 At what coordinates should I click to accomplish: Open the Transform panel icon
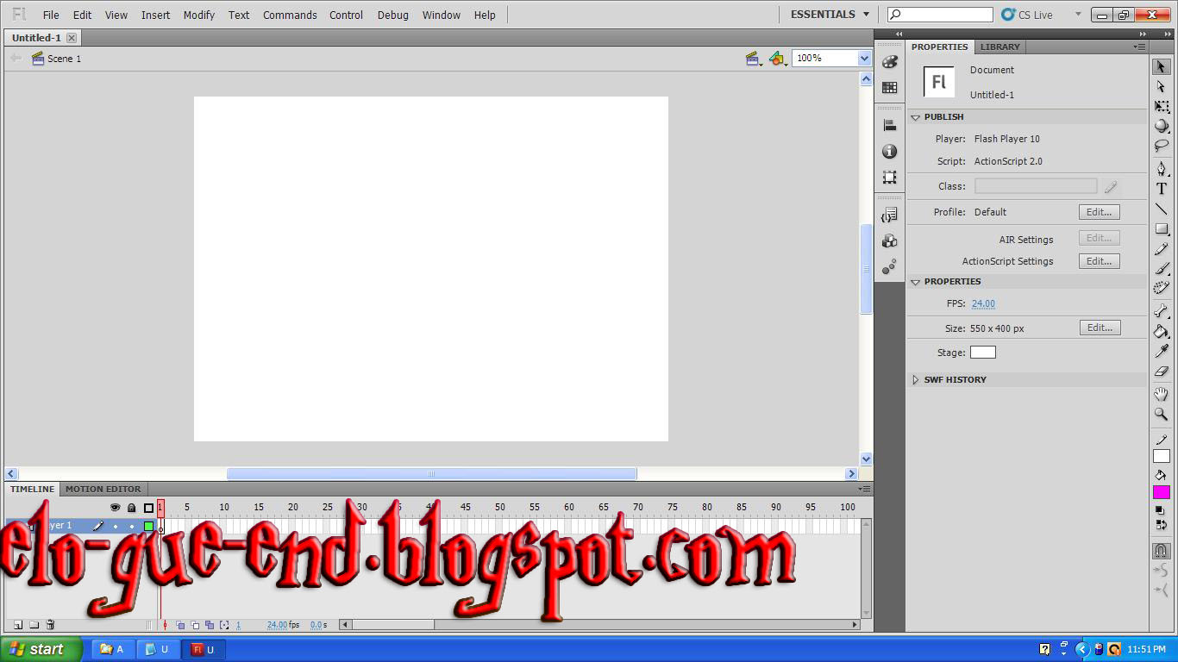(889, 177)
